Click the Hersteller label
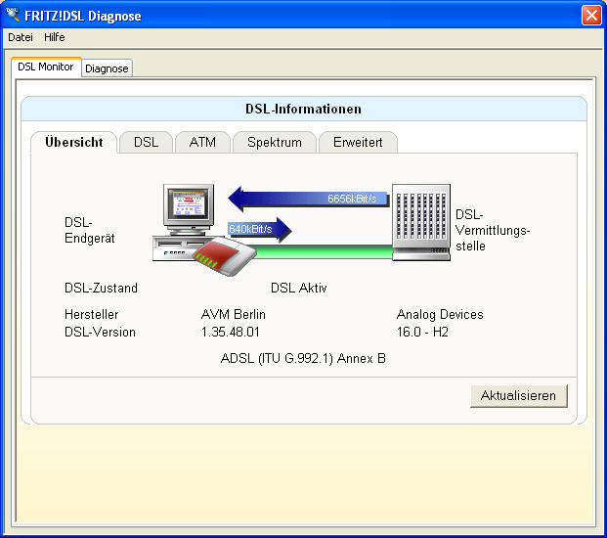Image resolution: width=607 pixels, height=538 pixels. tap(91, 314)
